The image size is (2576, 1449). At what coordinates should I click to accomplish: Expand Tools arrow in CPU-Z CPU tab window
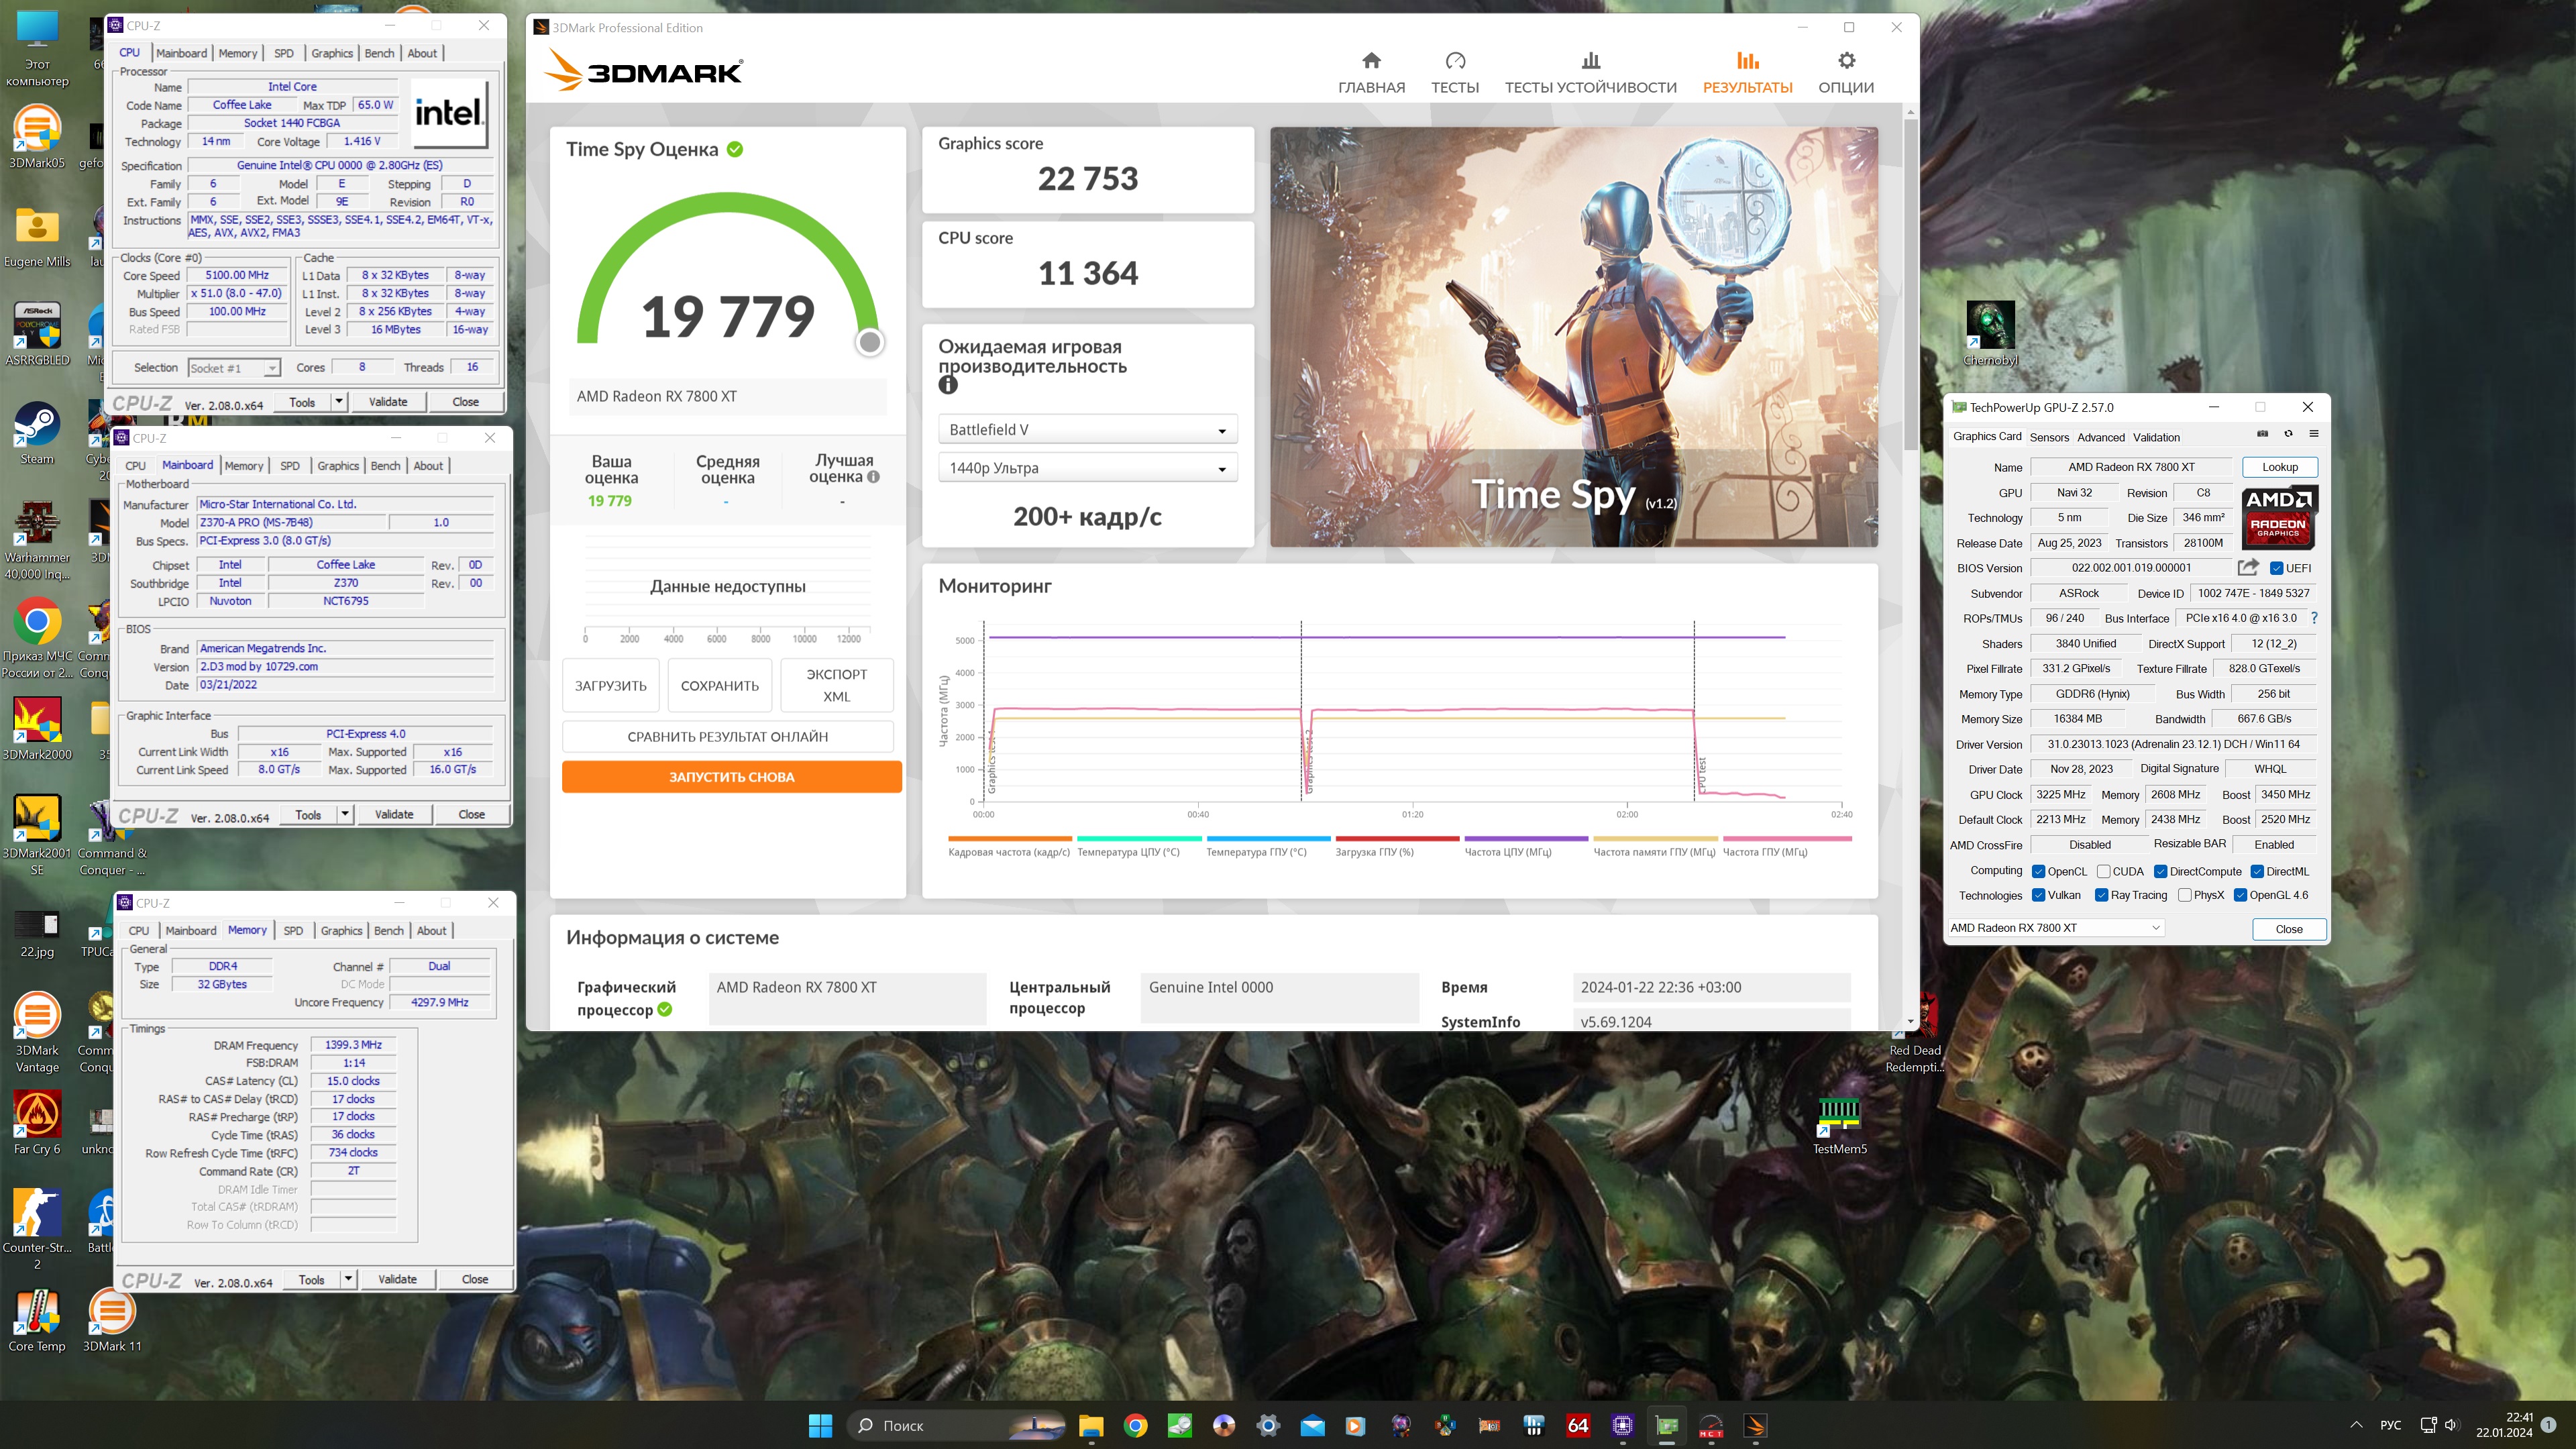click(339, 402)
